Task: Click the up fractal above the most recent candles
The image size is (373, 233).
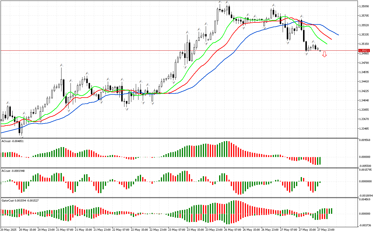Action: click(x=313, y=42)
